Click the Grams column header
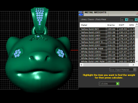Screen dimensions: 138x103 click(112, 25)
